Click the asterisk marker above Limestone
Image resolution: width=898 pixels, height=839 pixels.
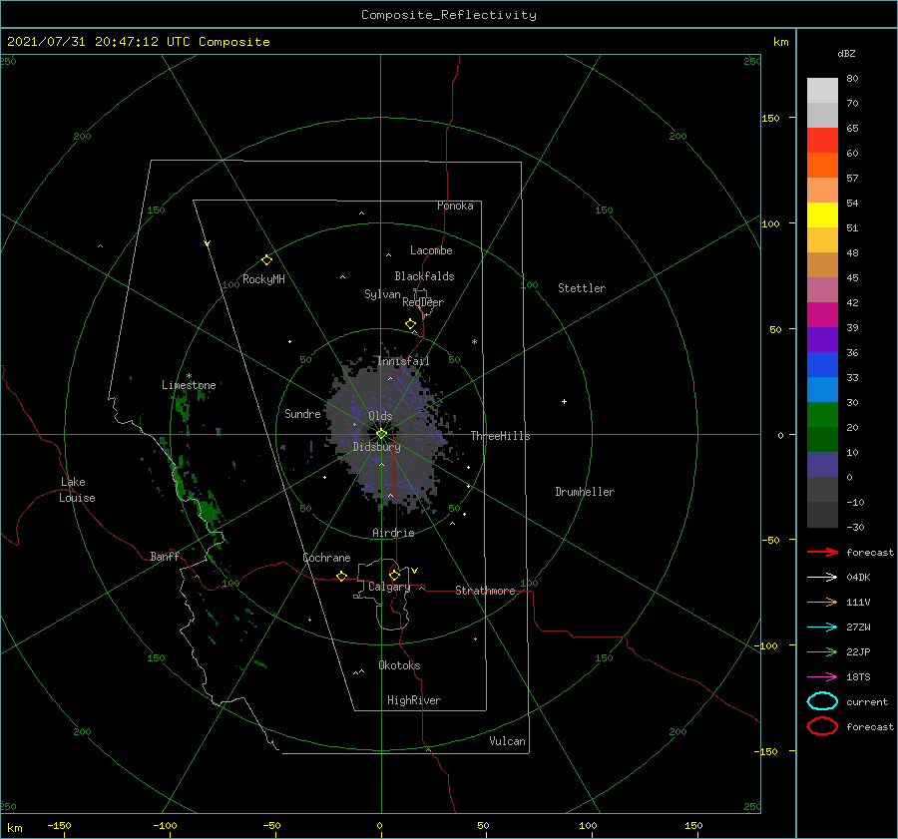189,376
